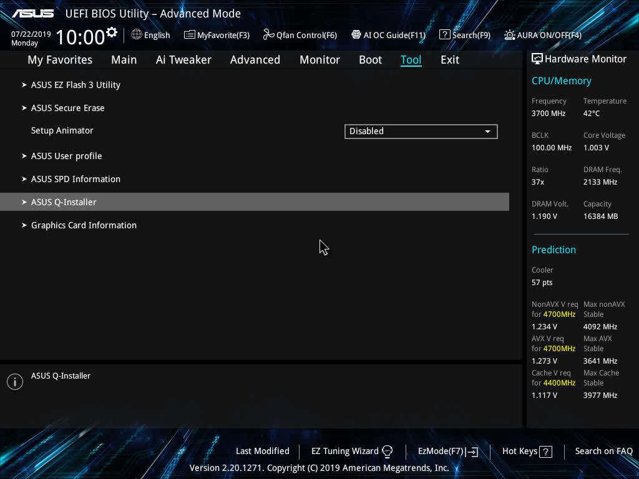Expand ASUS User profile arrow
The image size is (639, 479).
24,156
